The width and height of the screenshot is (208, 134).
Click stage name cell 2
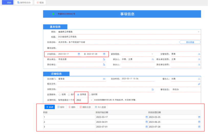coord(69,122)
